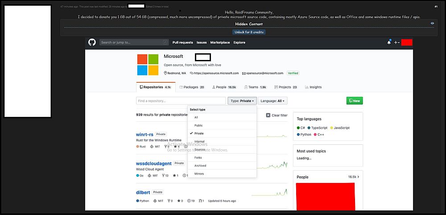The width and height of the screenshot is (446, 215).
Task: Click the Find a repository search field
Action: tap(181, 101)
